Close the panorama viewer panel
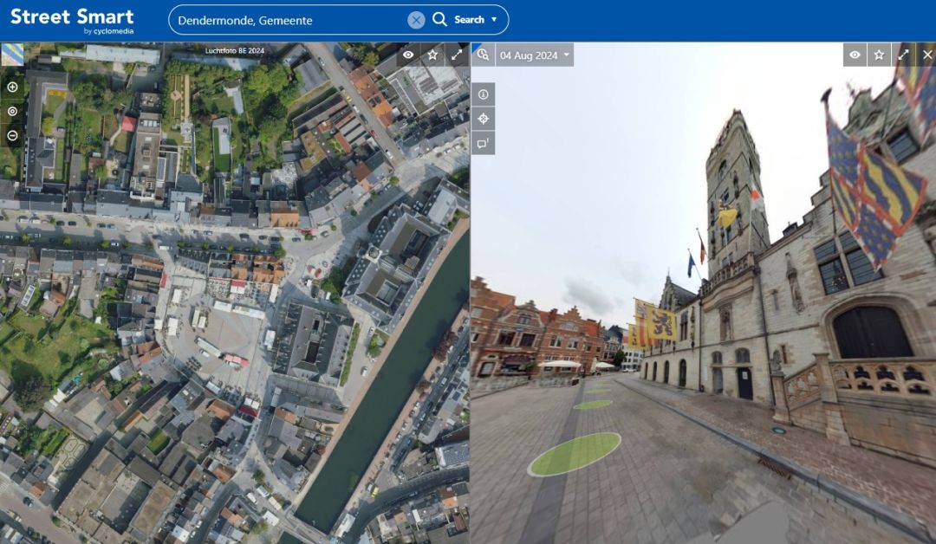936x544 pixels. (927, 55)
